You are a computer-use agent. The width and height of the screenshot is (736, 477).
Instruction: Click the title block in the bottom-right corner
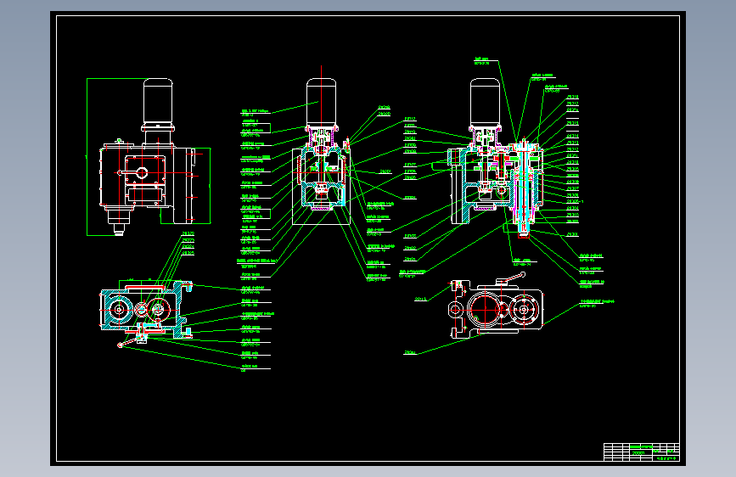point(641,452)
